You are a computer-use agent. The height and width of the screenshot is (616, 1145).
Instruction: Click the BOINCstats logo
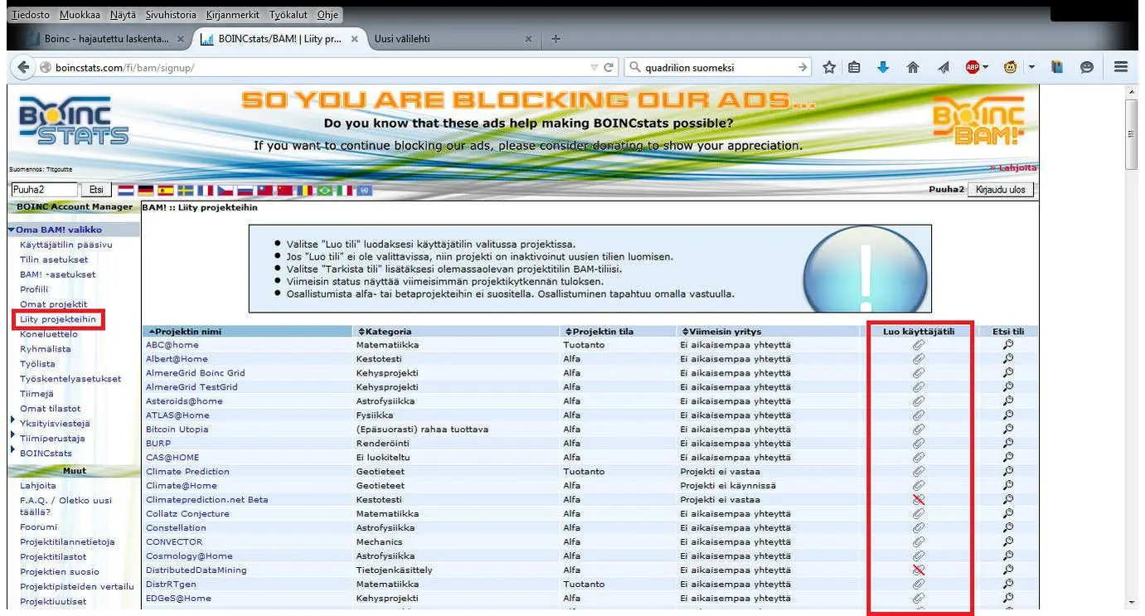click(73, 121)
